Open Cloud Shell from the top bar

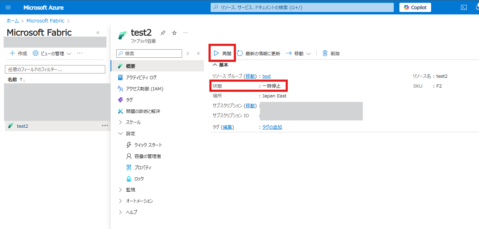tap(464, 7)
